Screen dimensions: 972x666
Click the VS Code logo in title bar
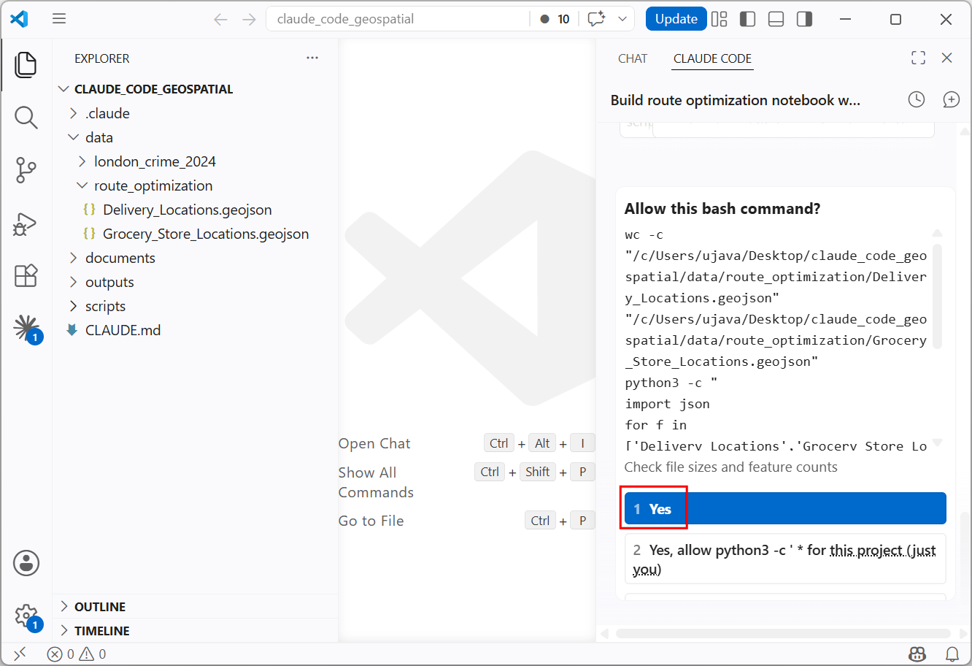pyautogui.click(x=20, y=19)
